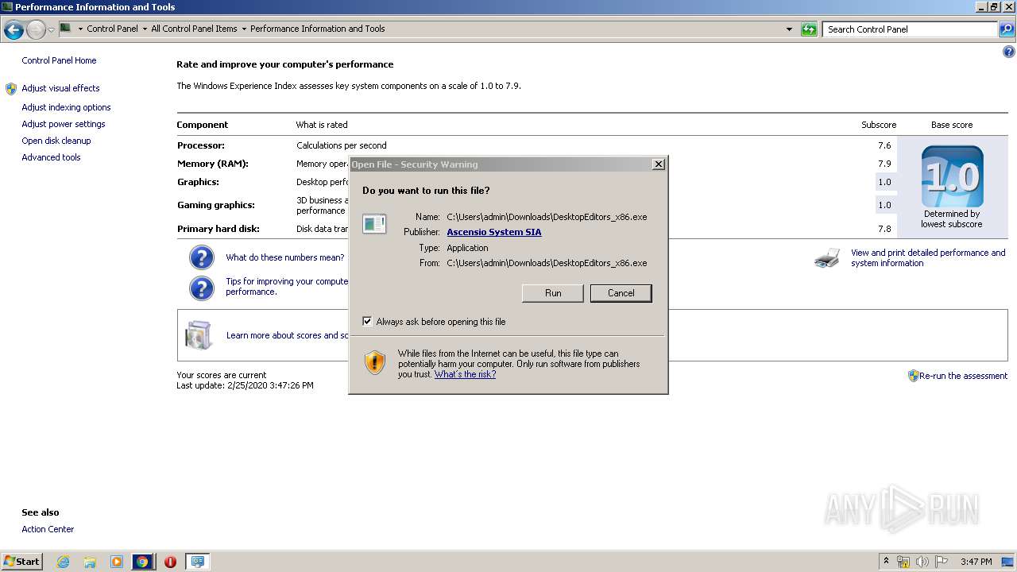Open the Ascensio System SIA publisher link

point(494,232)
